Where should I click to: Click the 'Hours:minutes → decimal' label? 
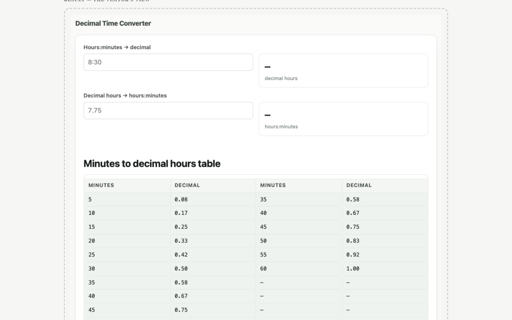coord(117,47)
